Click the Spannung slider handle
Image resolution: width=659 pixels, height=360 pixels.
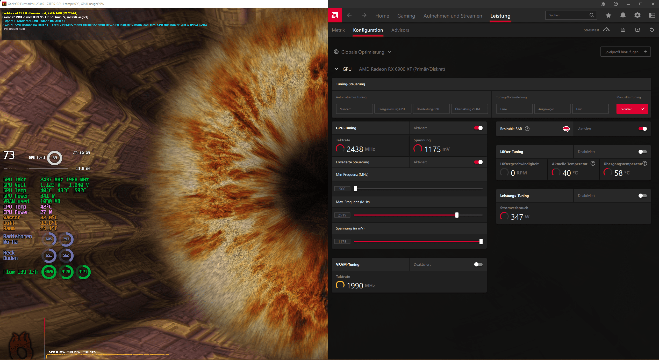(481, 241)
